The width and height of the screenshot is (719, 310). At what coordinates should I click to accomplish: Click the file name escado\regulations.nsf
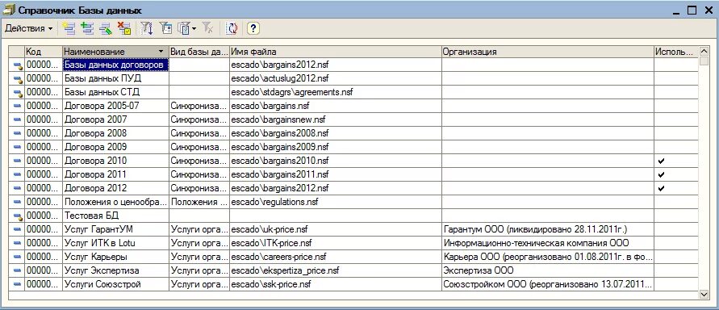pyautogui.click(x=274, y=202)
